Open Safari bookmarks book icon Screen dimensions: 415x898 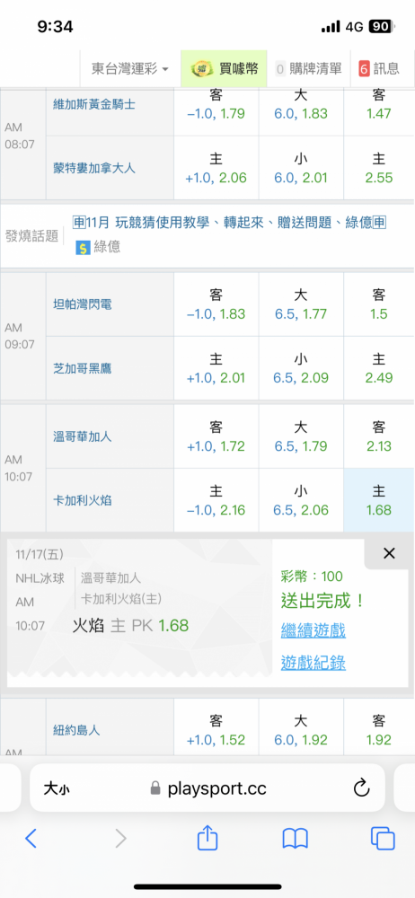(296, 839)
